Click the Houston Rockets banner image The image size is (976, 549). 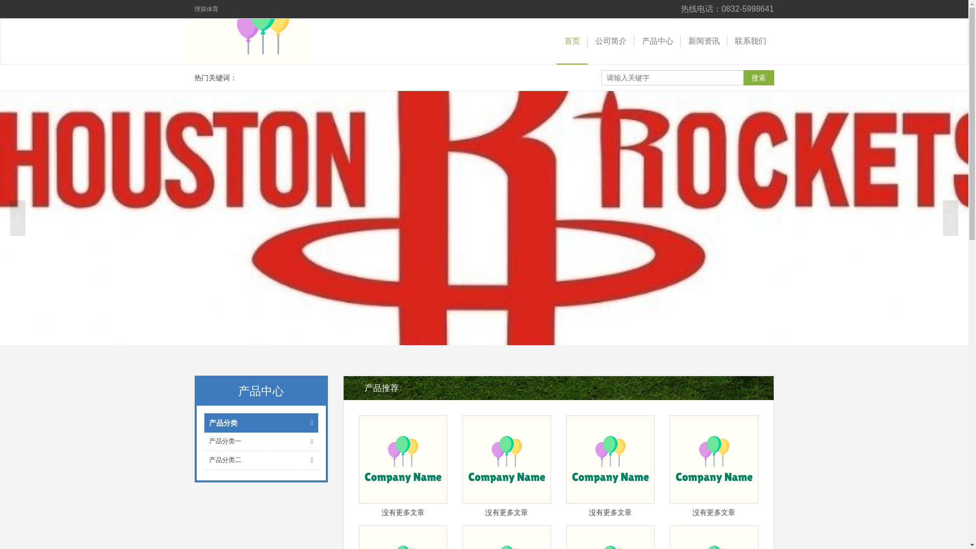(484, 218)
